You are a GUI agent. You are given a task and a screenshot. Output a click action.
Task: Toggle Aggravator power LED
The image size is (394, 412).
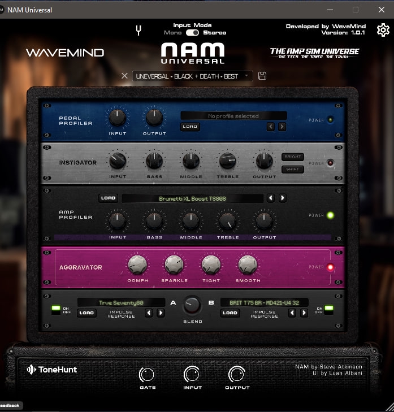[x=330, y=267]
